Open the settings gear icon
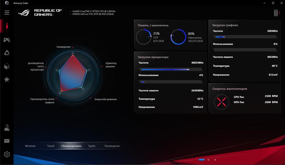The width and height of the screenshot is (285, 165). [x=7, y=154]
